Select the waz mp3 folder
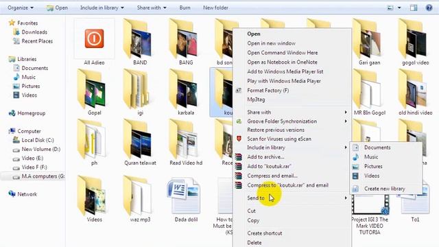The height and width of the screenshot is (247, 439). click(x=140, y=199)
